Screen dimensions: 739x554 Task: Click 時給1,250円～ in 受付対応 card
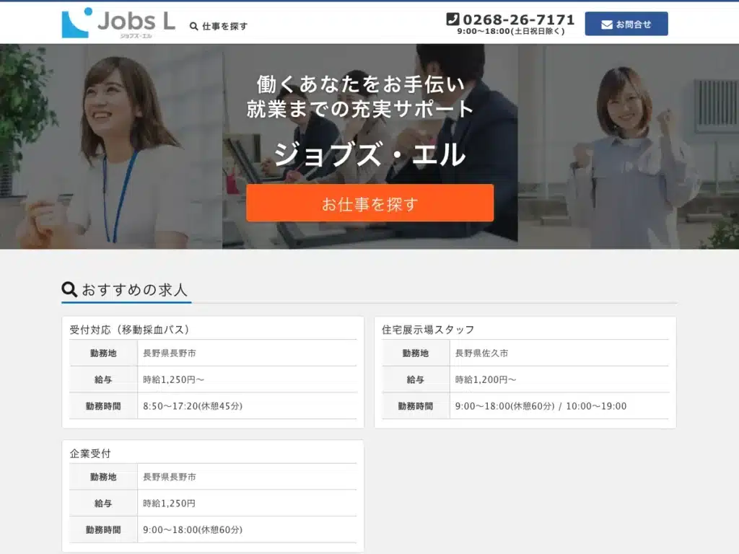tap(173, 379)
